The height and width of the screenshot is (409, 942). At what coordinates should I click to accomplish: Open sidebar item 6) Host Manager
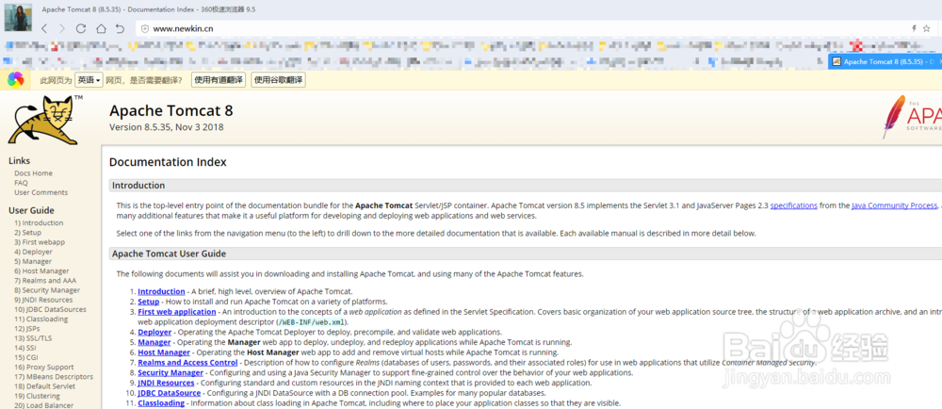click(x=41, y=270)
